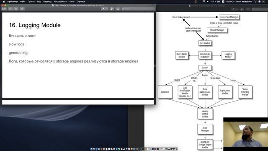268x151 pixels.
Task: Open the Вид menu
Action: tap(39, 2)
